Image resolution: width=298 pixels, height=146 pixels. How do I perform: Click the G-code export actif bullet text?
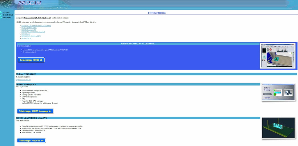coord(29,52)
